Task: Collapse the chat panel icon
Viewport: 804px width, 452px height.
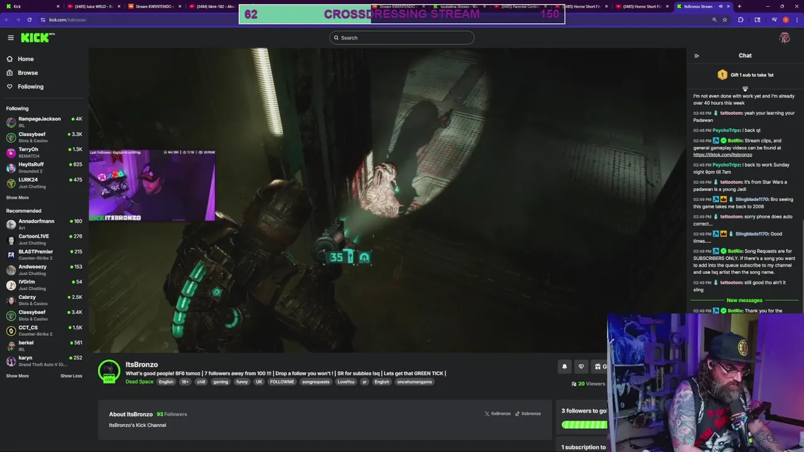Action: pos(697,56)
